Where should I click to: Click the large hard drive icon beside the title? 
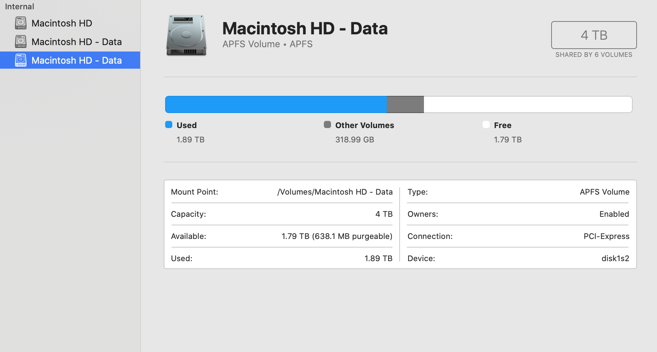coord(186,35)
